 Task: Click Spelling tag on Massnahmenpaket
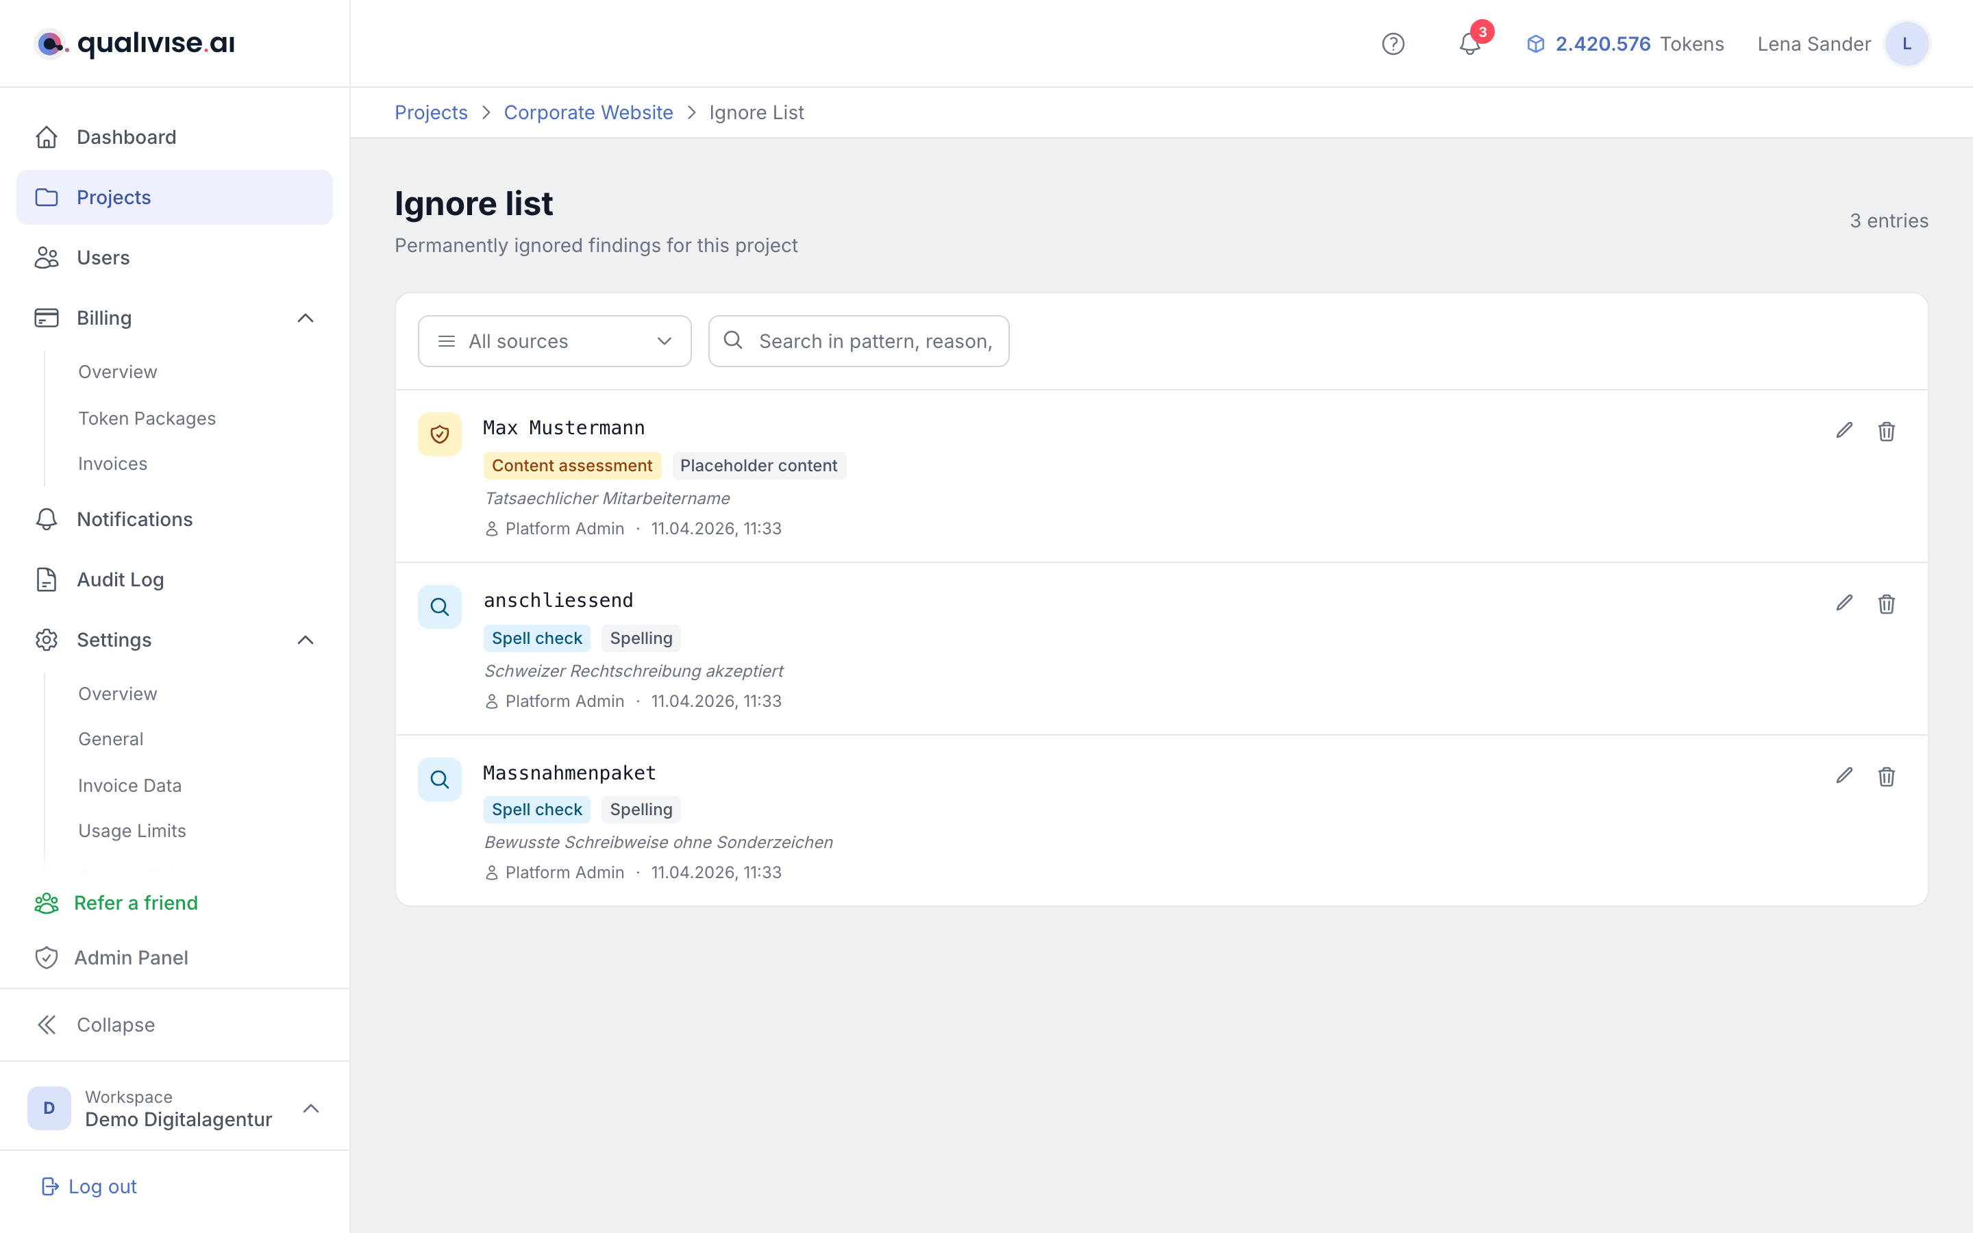point(641,810)
